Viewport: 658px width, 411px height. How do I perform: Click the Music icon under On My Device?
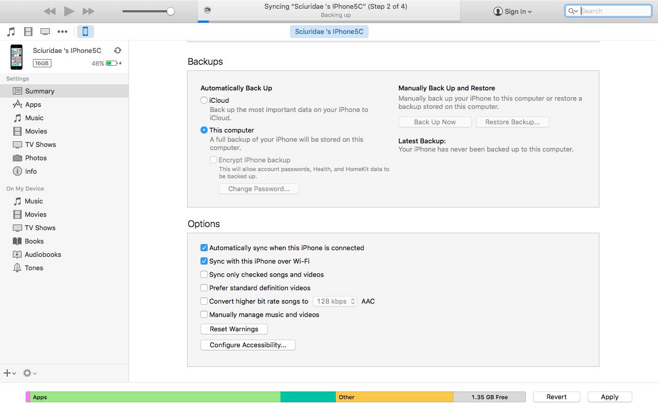(17, 201)
